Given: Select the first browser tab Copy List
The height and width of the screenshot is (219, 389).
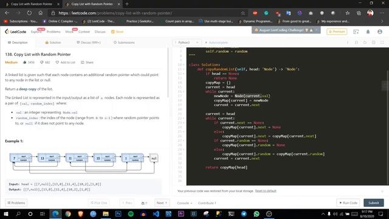Looking at the screenshot, I should coord(31,4).
